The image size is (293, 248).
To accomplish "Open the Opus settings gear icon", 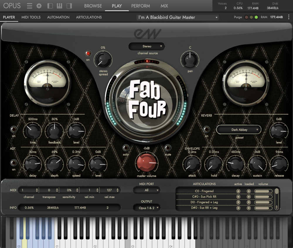I will pyautogui.click(x=39, y=6).
